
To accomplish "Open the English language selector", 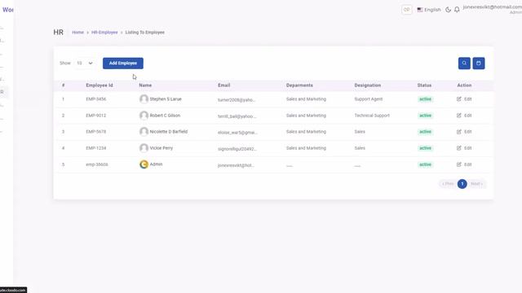I will (x=429, y=10).
